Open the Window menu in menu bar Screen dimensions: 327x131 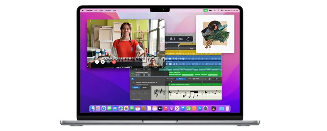point(108,10)
